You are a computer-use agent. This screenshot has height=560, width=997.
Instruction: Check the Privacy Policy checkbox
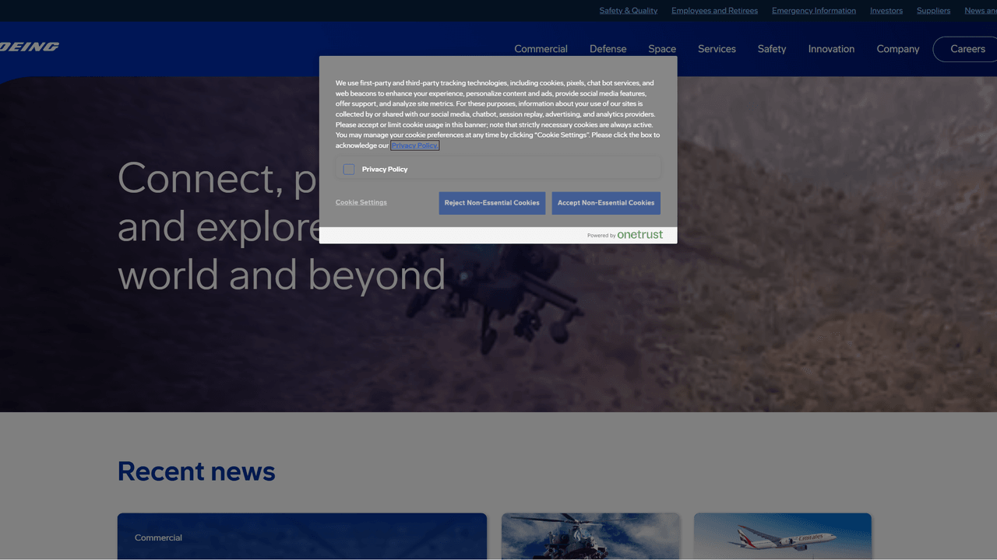click(x=349, y=170)
